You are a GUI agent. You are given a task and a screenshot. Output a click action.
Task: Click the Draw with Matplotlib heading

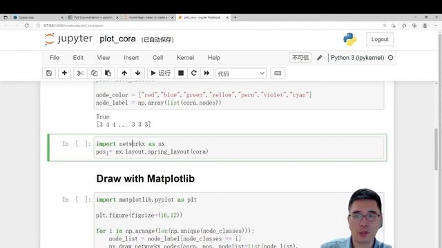[146, 178]
